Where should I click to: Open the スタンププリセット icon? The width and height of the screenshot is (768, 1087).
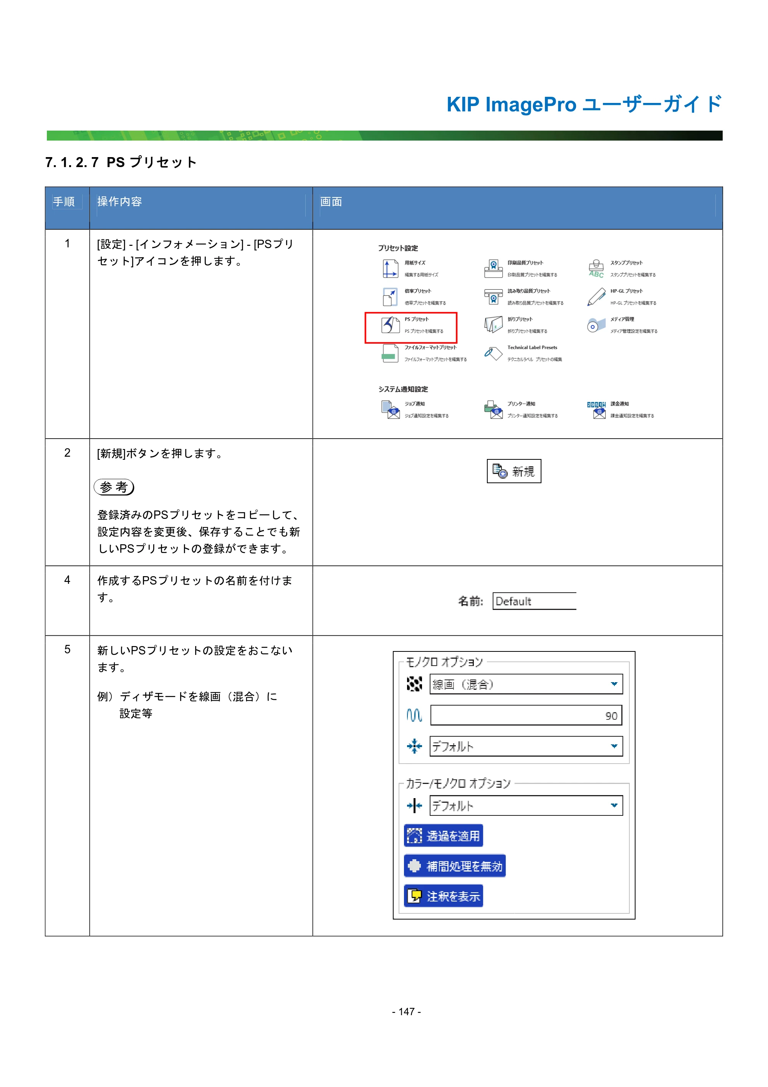point(596,268)
